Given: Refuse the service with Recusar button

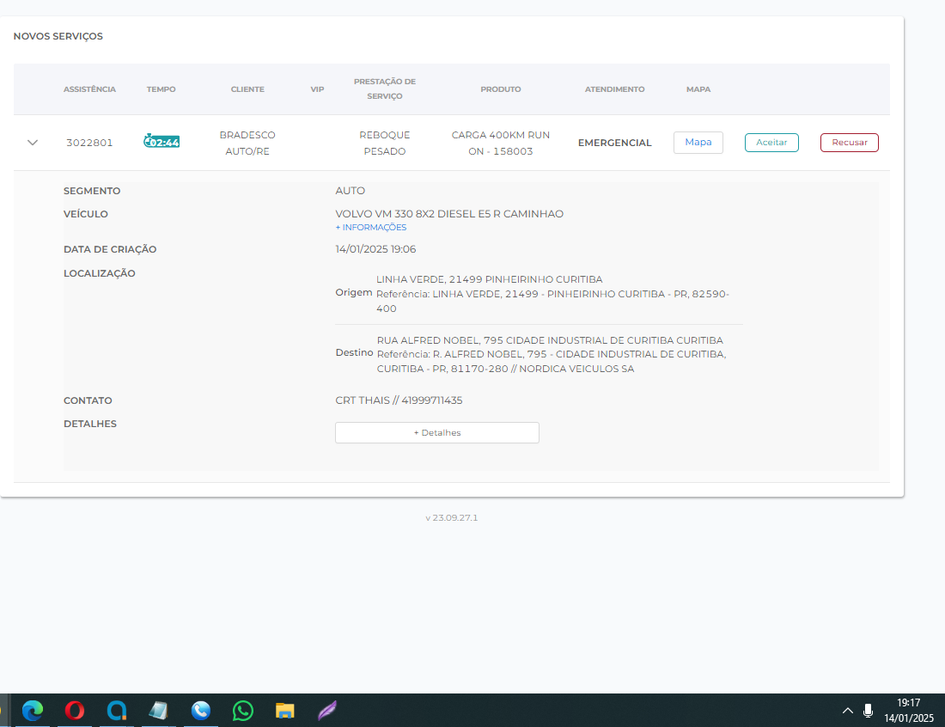Looking at the screenshot, I should 849,143.
